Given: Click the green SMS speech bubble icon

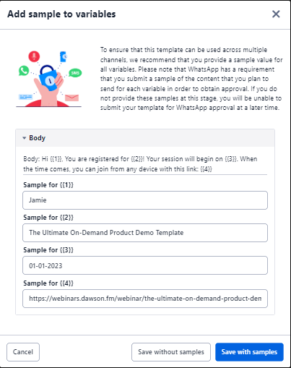Looking at the screenshot, I should coord(75,73).
